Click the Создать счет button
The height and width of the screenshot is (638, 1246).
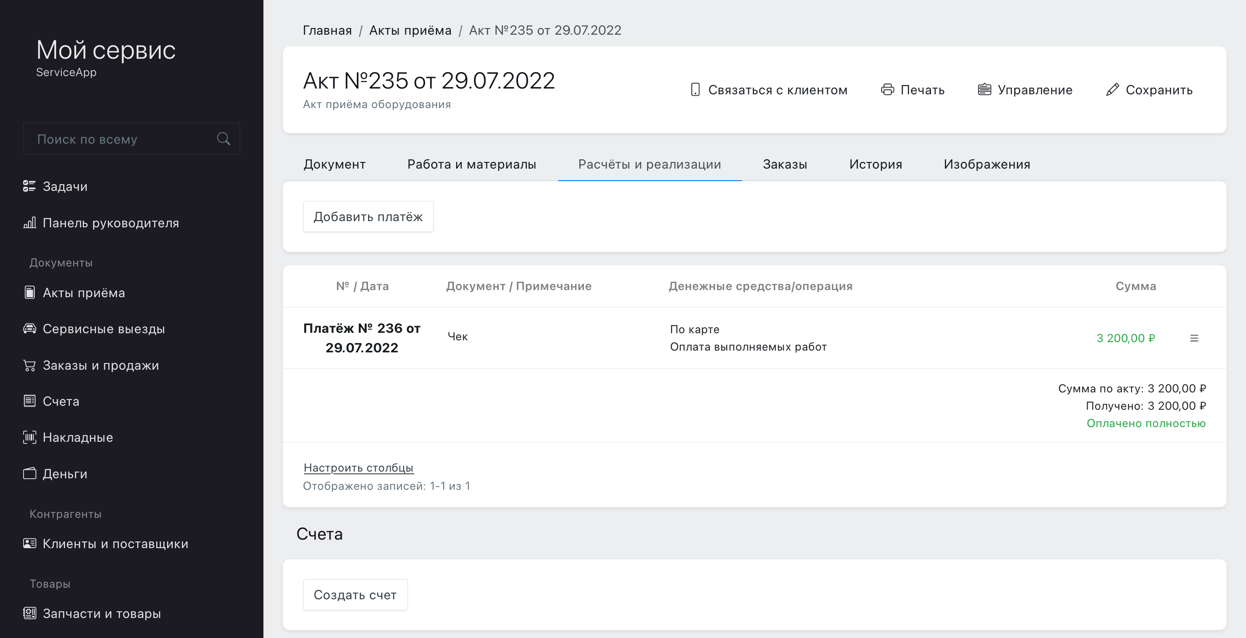(x=355, y=594)
